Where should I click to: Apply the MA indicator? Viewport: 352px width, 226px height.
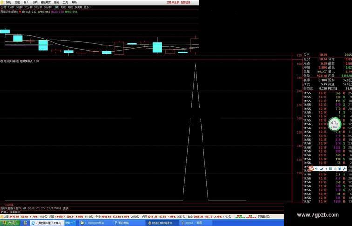(24, 208)
